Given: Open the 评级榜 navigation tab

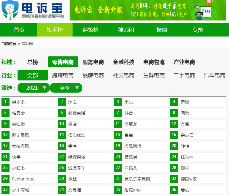Looking at the screenshot, I should click(90, 30).
